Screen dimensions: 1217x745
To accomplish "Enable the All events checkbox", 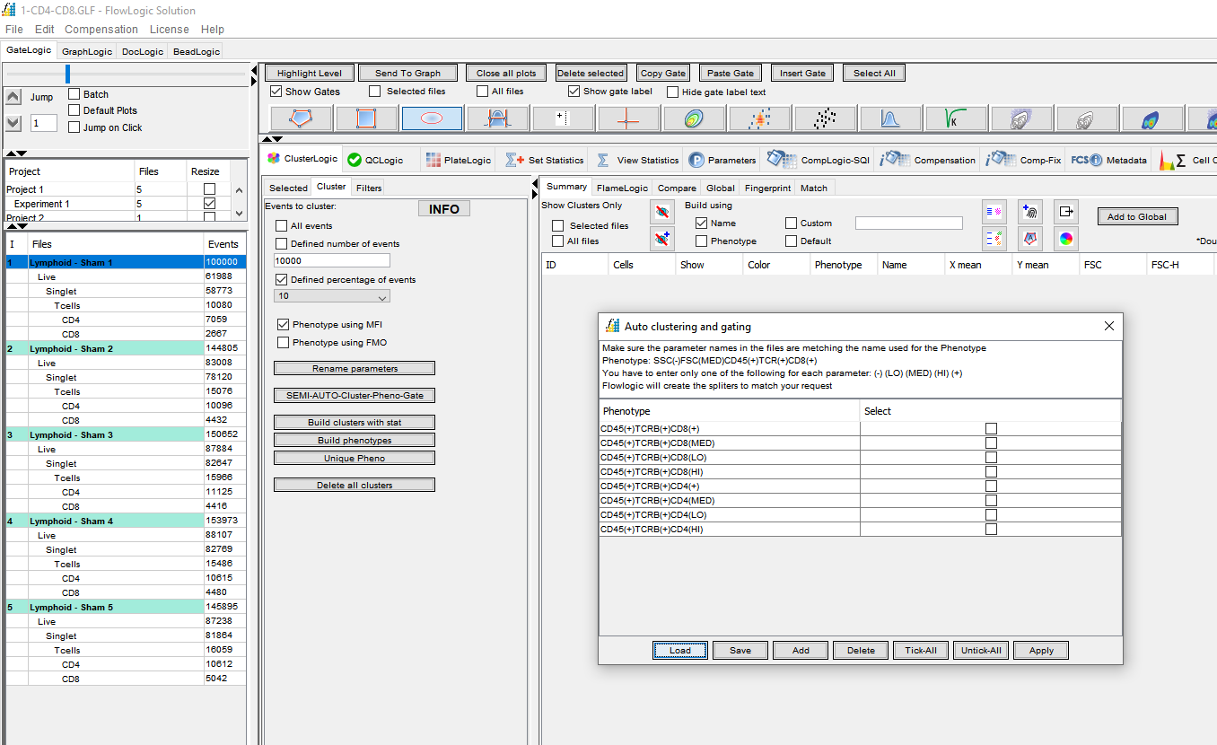I will tap(282, 226).
